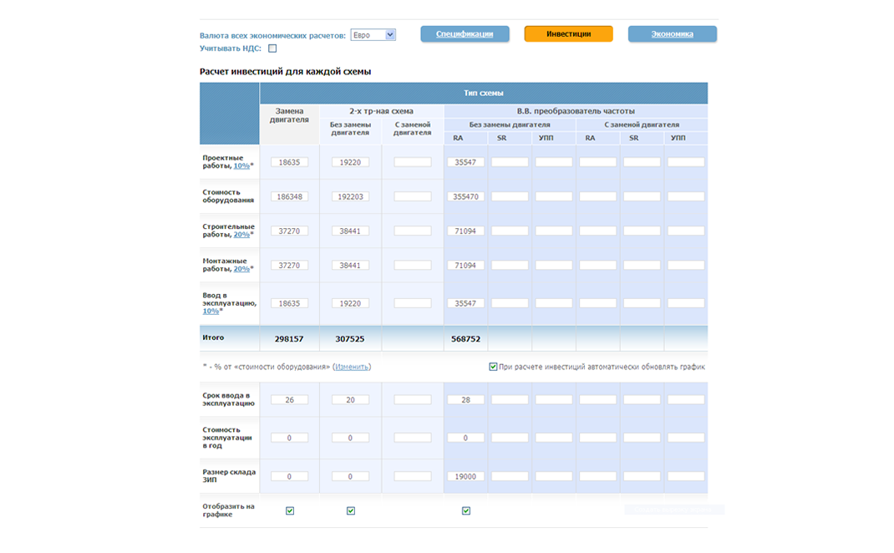The height and width of the screenshot is (553, 894).
Task: Click the heading Расчет инвестиций для каждой схемы
Action: click(x=285, y=71)
